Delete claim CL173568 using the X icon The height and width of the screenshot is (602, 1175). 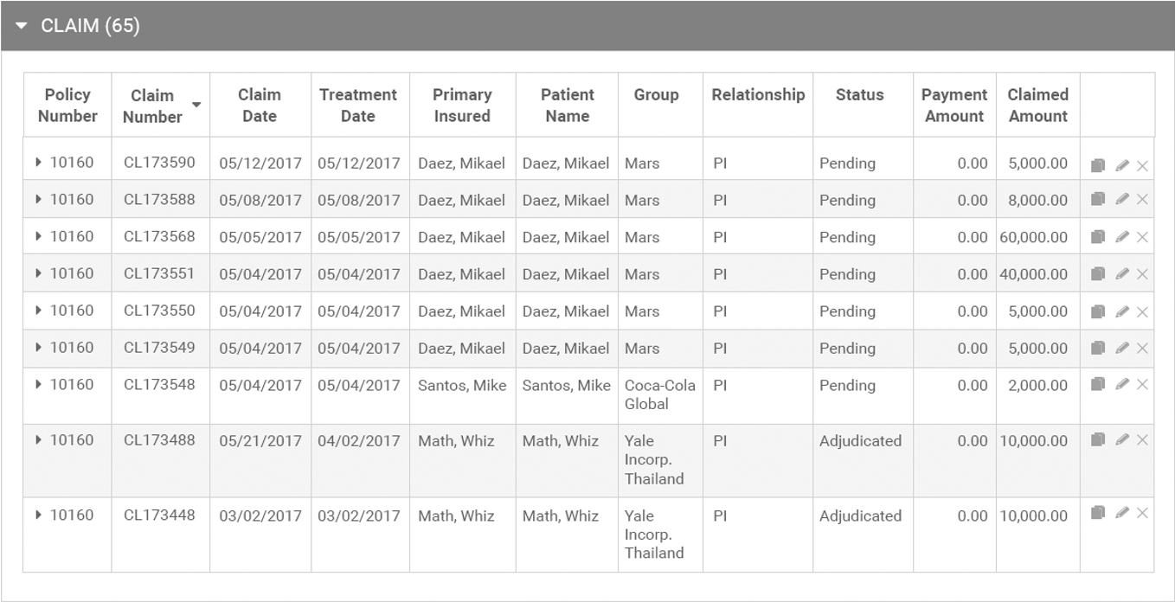(1142, 237)
